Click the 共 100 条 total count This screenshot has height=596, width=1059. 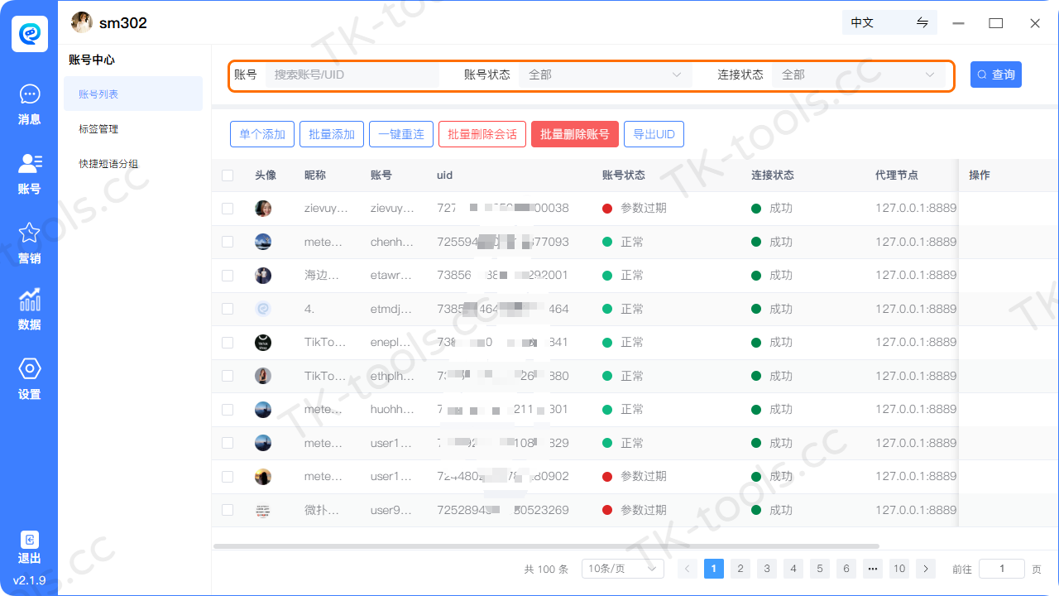546,570
